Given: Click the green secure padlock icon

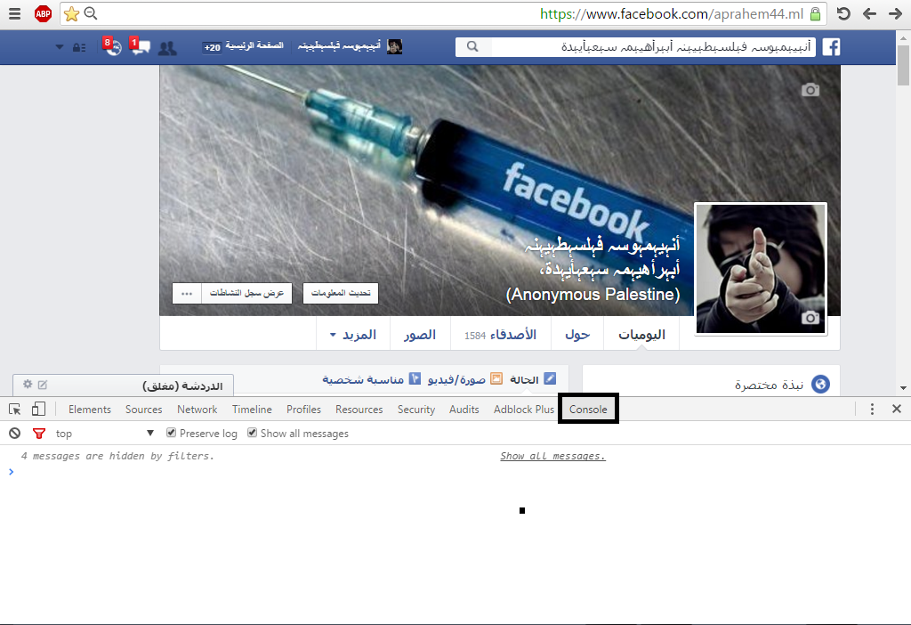Looking at the screenshot, I should point(815,14).
